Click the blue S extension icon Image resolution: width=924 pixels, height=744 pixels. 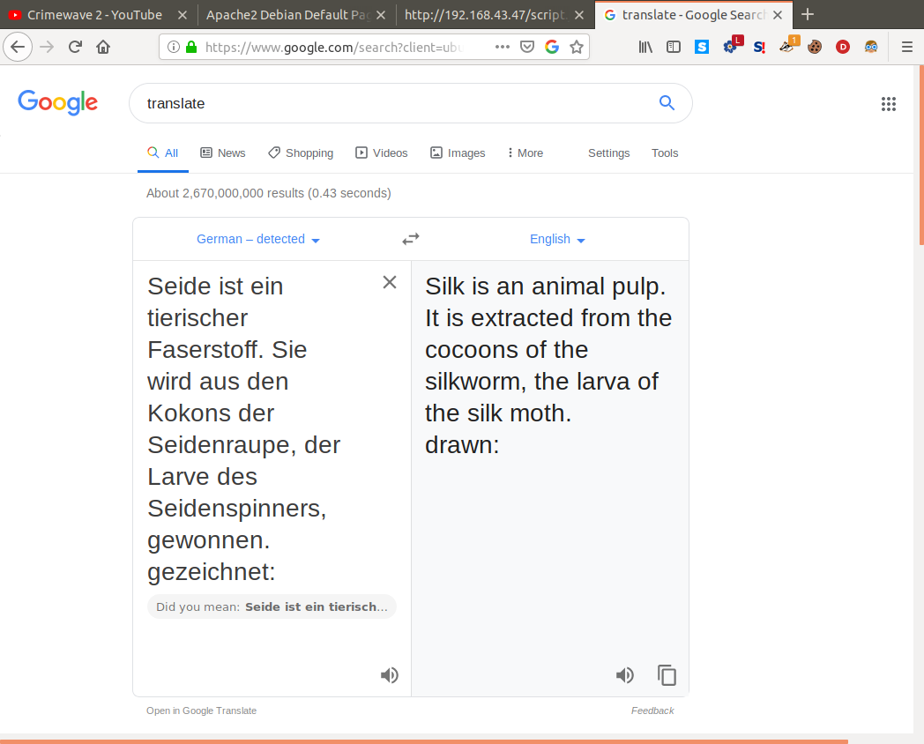click(701, 47)
